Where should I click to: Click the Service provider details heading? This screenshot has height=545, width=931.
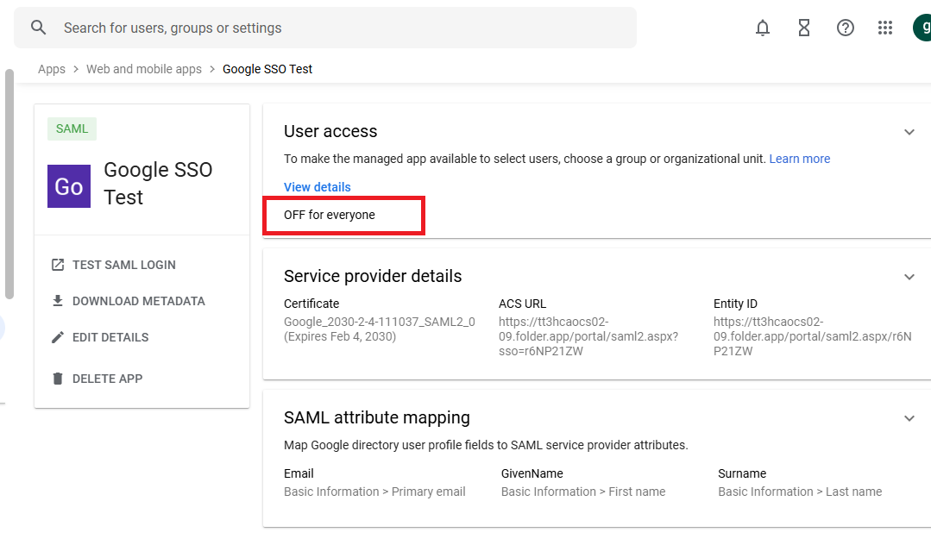click(373, 276)
